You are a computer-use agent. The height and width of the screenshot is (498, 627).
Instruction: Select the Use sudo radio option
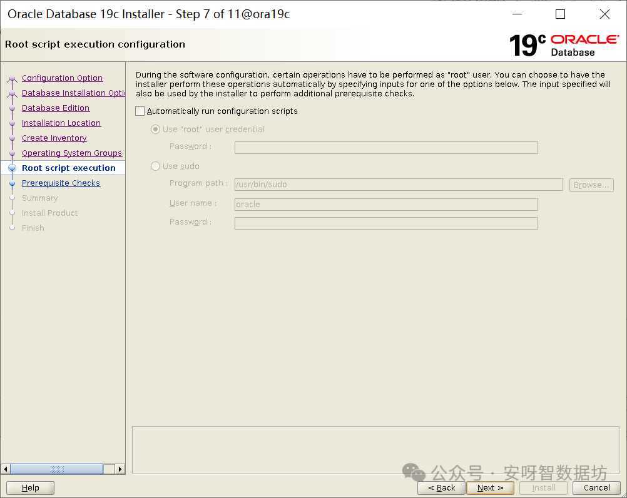pyautogui.click(x=155, y=166)
